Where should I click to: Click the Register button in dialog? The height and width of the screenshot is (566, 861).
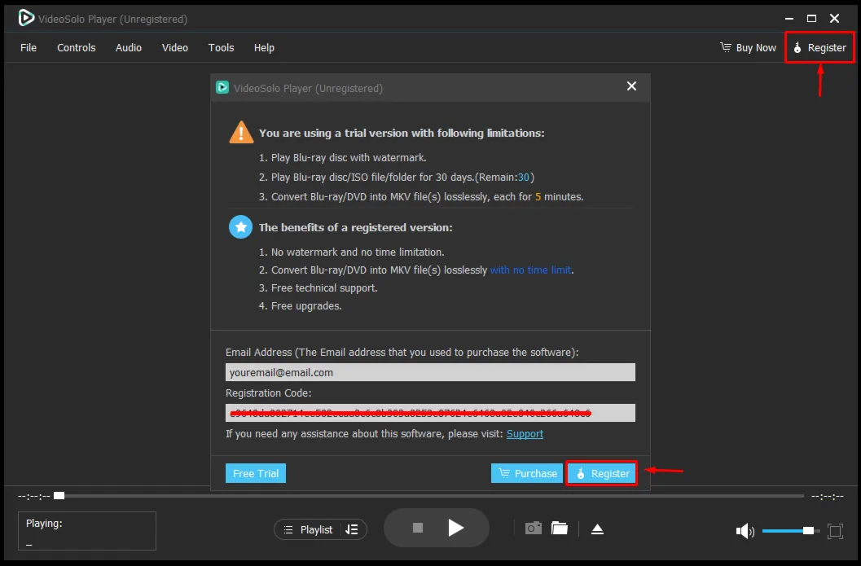[x=602, y=473]
